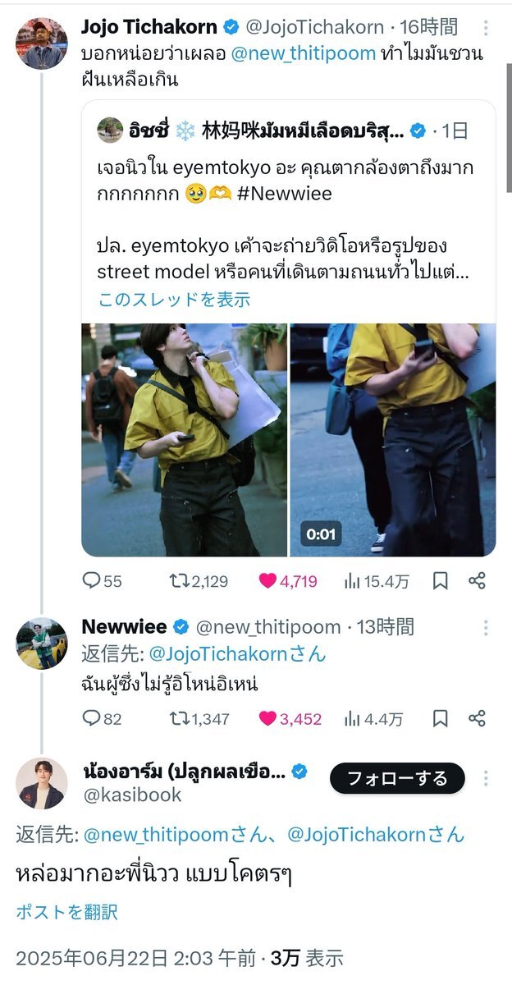Screen dimensions: 512x985
Task: Share Jojo Tichakorn's post
Action: 477,581
